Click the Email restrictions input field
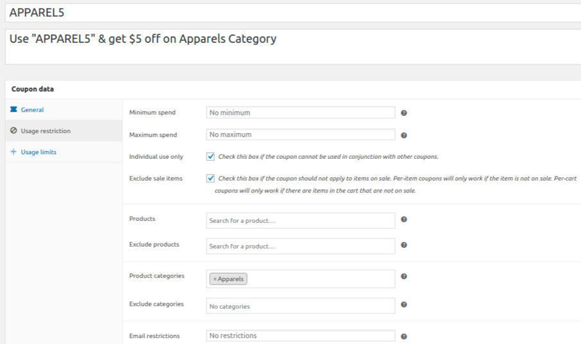Screen dimensions: 581x344 point(300,336)
